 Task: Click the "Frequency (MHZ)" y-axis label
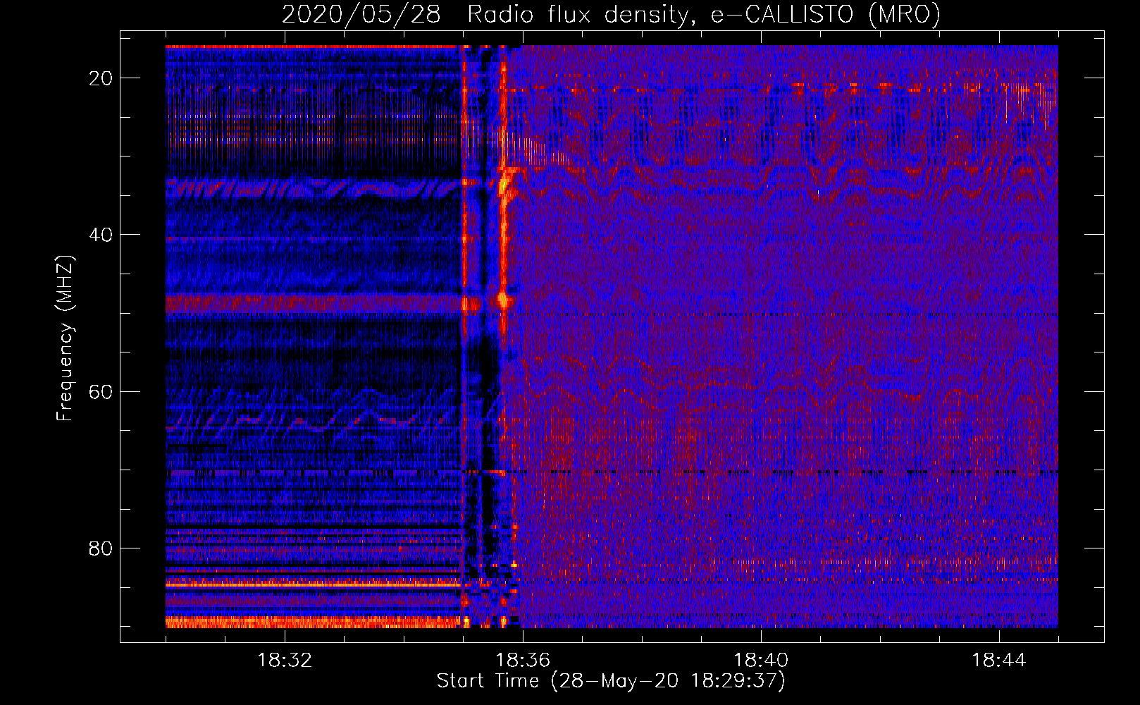pos(65,338)
